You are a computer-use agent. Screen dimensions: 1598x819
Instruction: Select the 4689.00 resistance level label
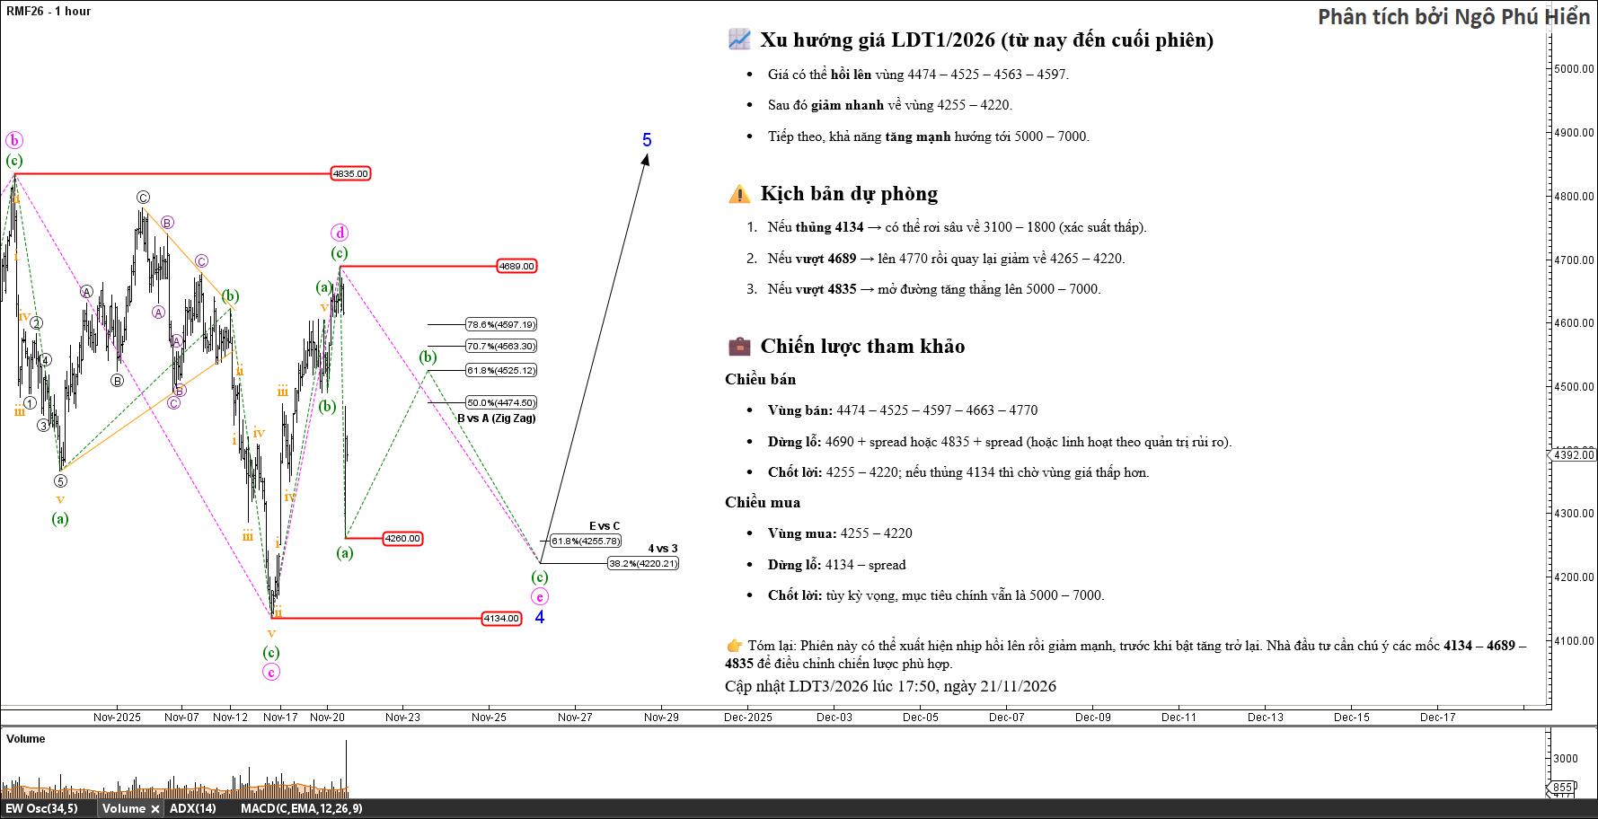(x=516, y=266)
